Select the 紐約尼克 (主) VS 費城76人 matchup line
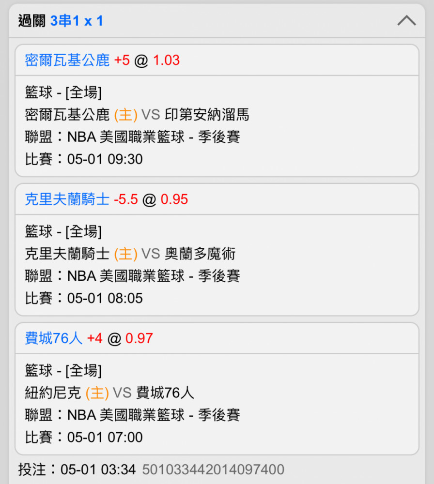Image resolution: width=434 pixels, height=484 pixels. [109, 393]
